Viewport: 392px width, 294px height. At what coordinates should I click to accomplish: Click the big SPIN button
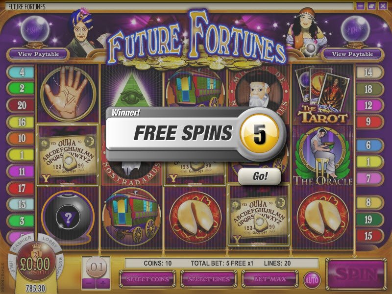[356, 274]
